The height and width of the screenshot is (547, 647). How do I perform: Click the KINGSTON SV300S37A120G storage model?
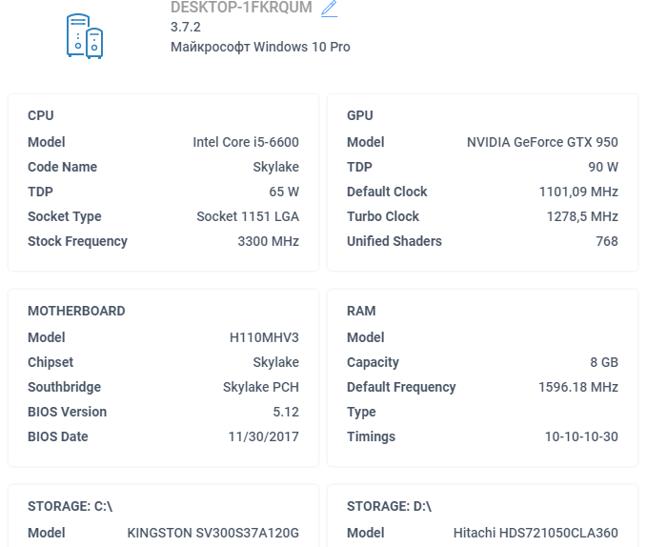pyautogui.click(x=212, y=533)
